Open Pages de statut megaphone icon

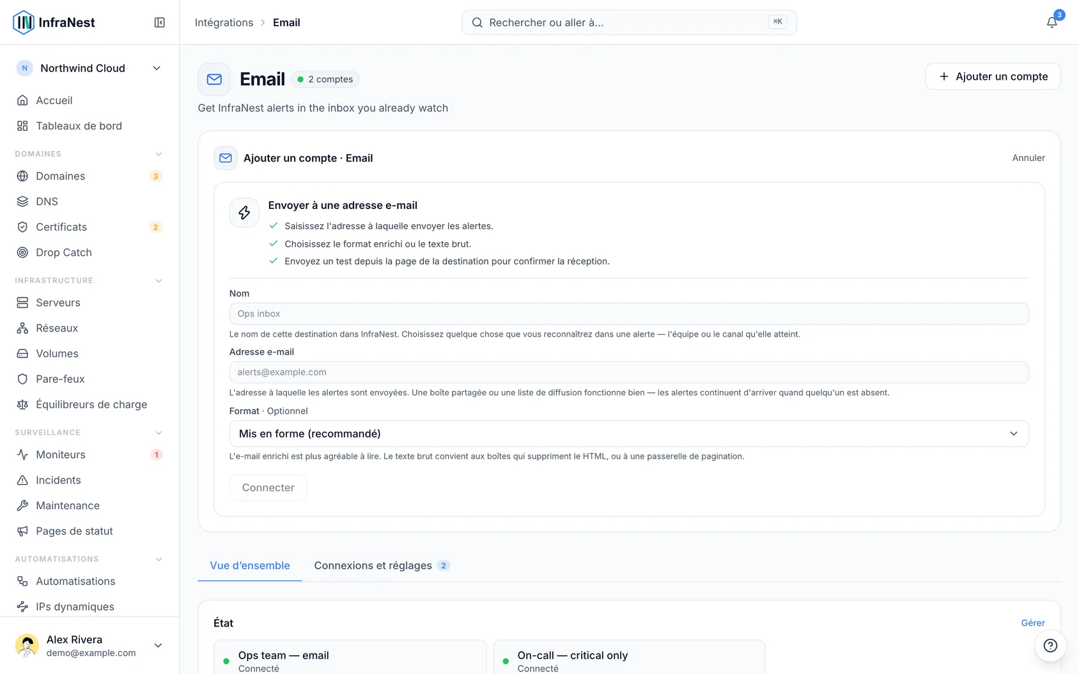coord(22,531)
